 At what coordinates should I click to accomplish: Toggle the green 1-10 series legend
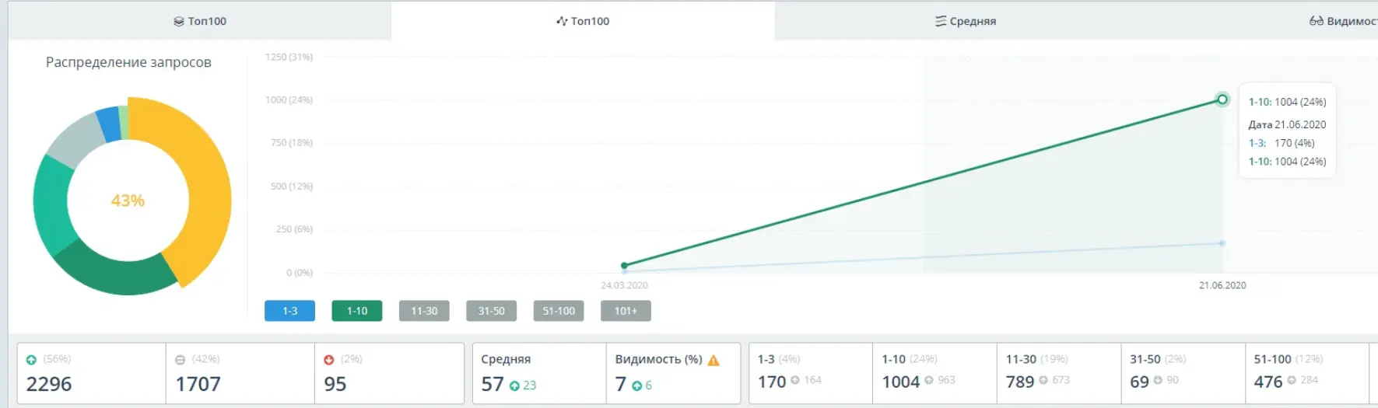(356, 311)
